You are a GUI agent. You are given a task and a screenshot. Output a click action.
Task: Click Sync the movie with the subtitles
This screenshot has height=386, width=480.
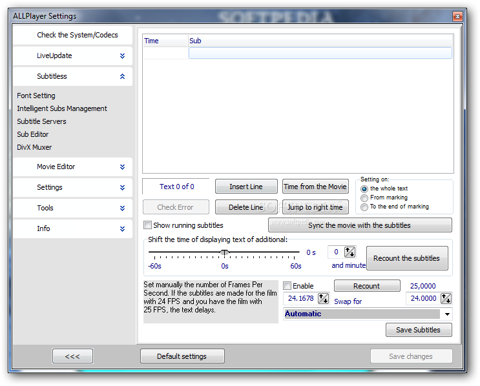tap(360, 225)
